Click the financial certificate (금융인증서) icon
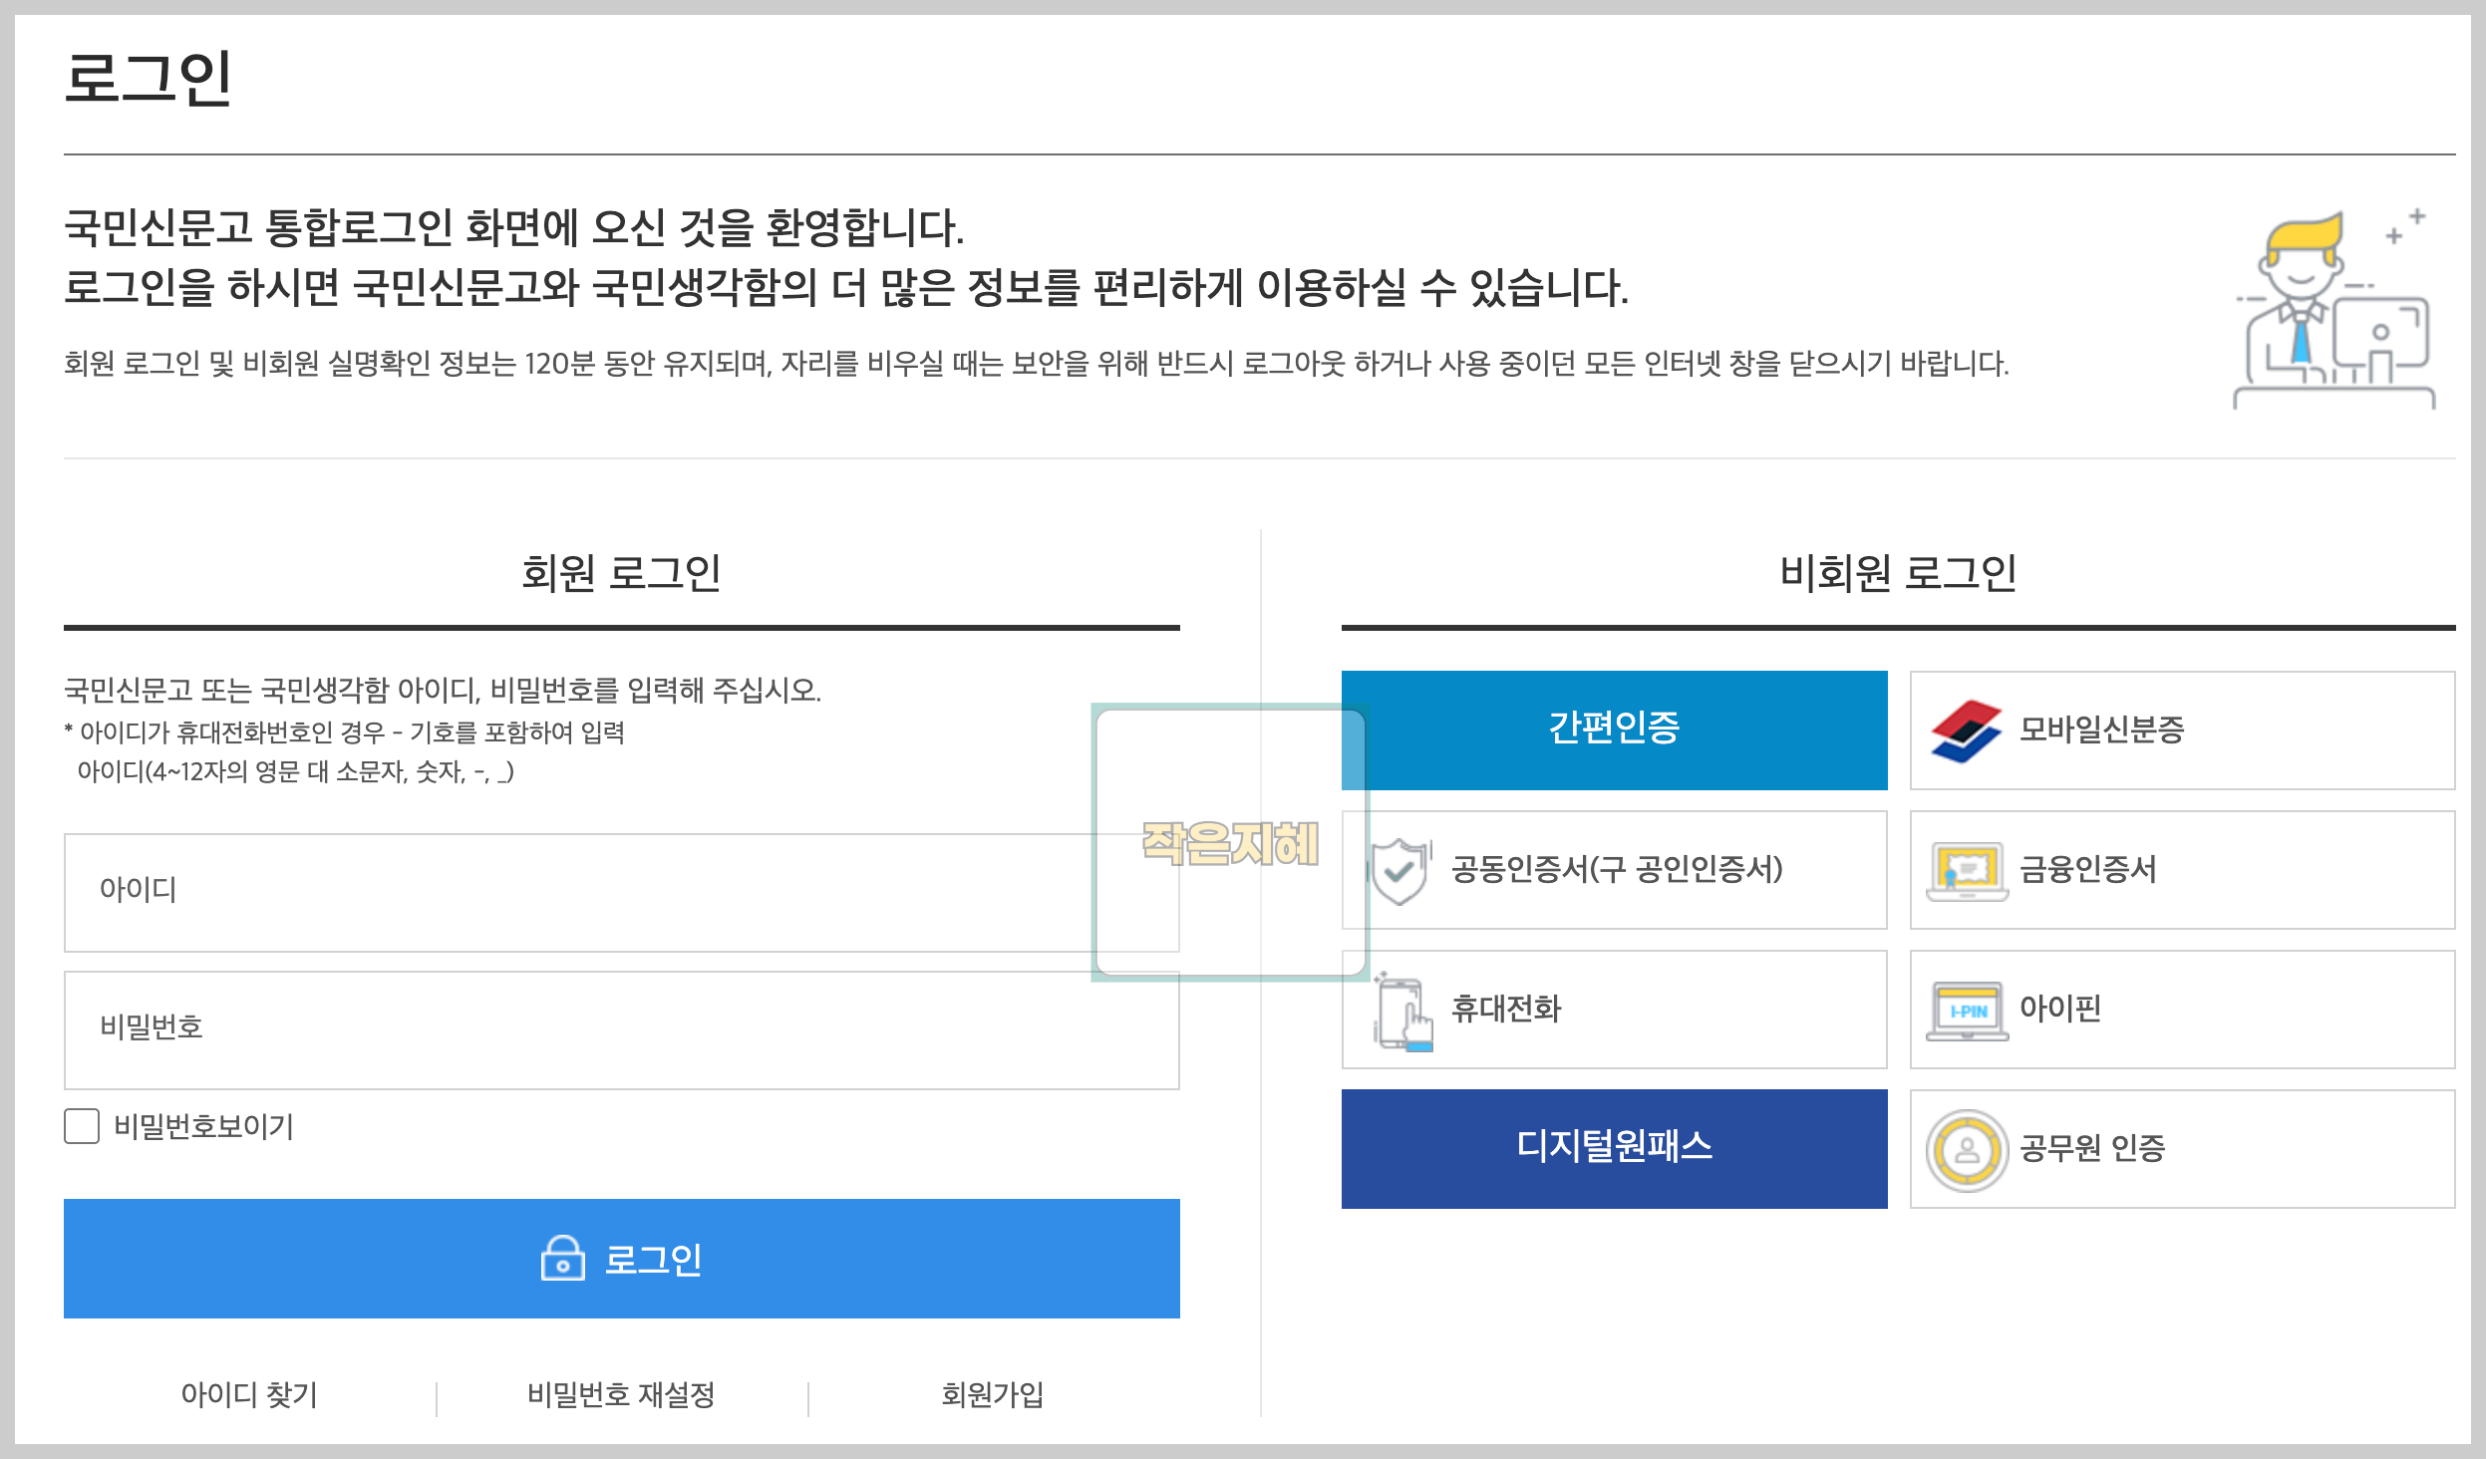Viewport: 2486px width, 1459px height. click(x=1966, y=870)
